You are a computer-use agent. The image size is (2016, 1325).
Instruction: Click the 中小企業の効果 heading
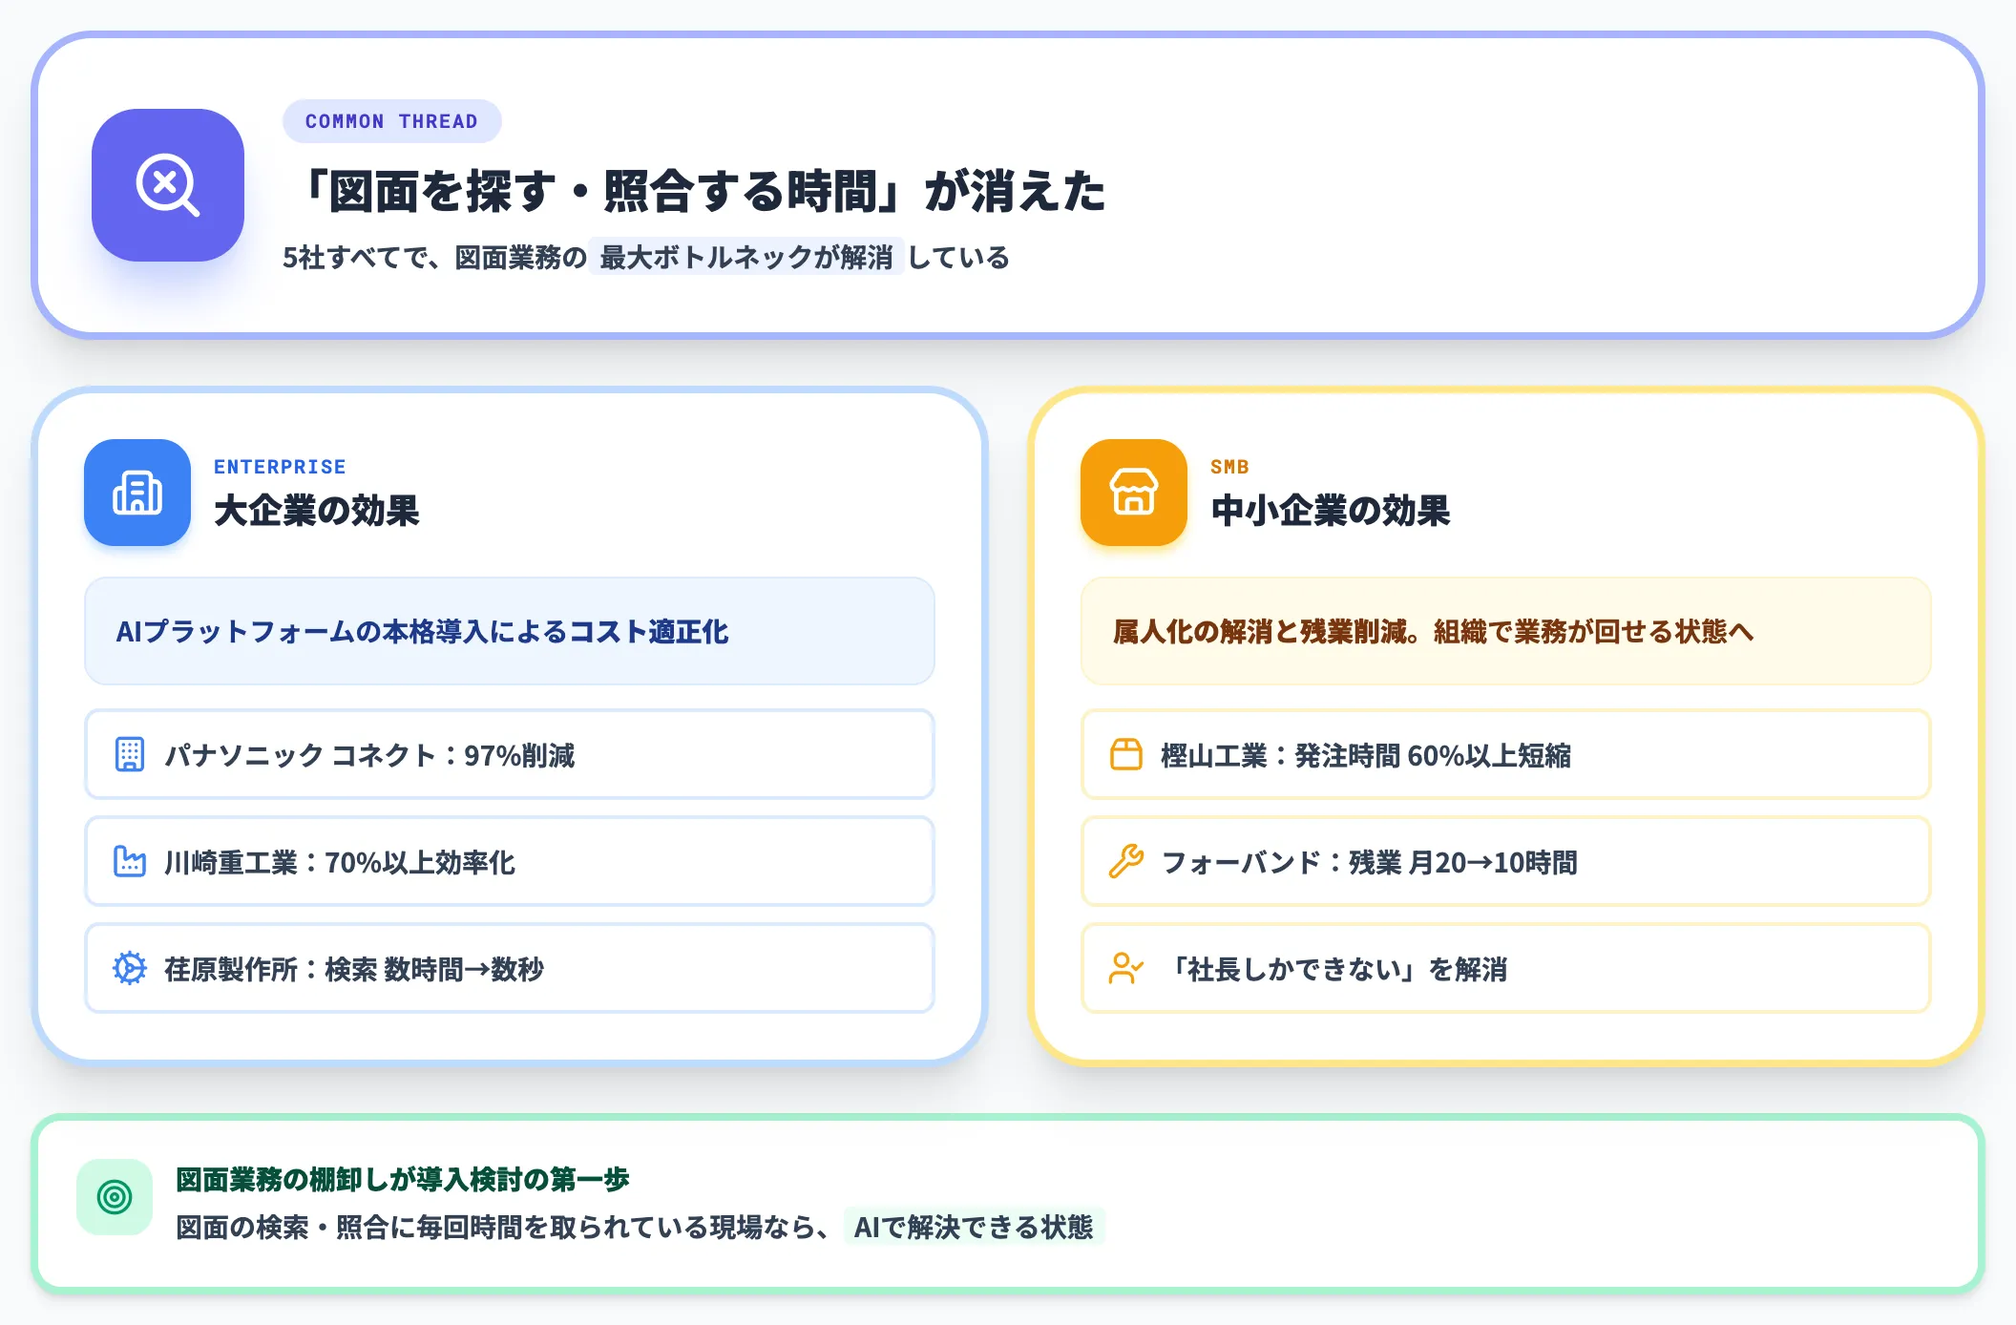(1331, 511)
